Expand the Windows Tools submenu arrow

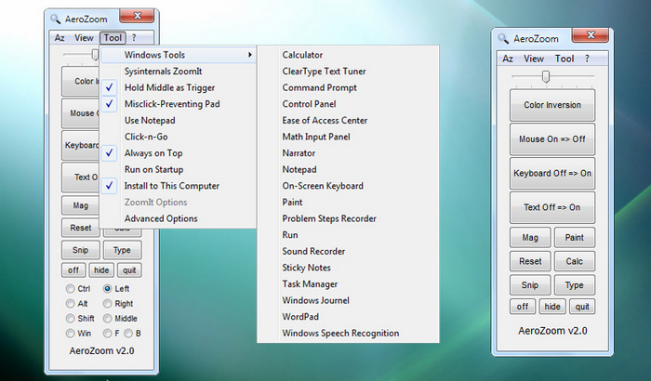pyautogui.click(x=250, y=55)
